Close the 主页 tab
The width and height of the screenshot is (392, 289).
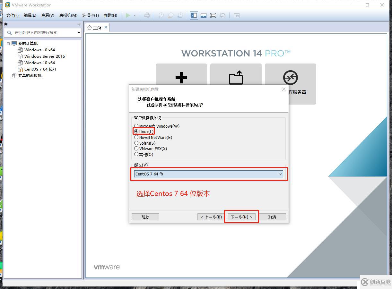pos(106,27)
